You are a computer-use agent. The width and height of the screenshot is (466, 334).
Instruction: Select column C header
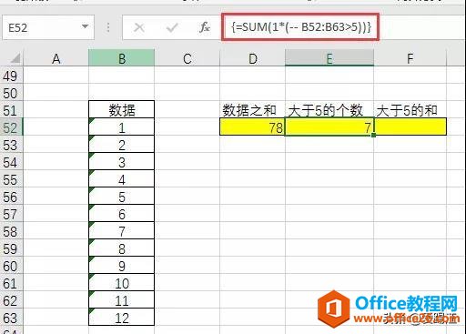tap(187, 58)
